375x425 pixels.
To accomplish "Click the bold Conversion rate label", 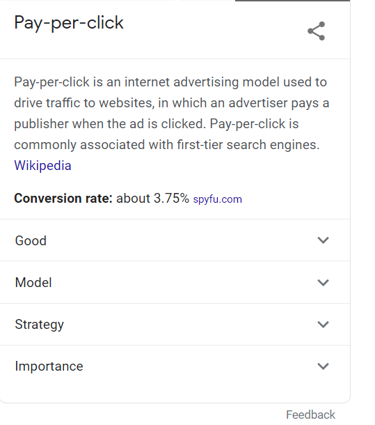I will 63,198.
